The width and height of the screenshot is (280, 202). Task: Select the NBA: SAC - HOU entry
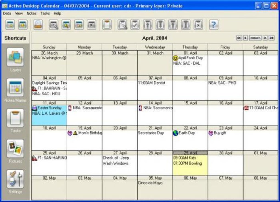tap(46, 94)
